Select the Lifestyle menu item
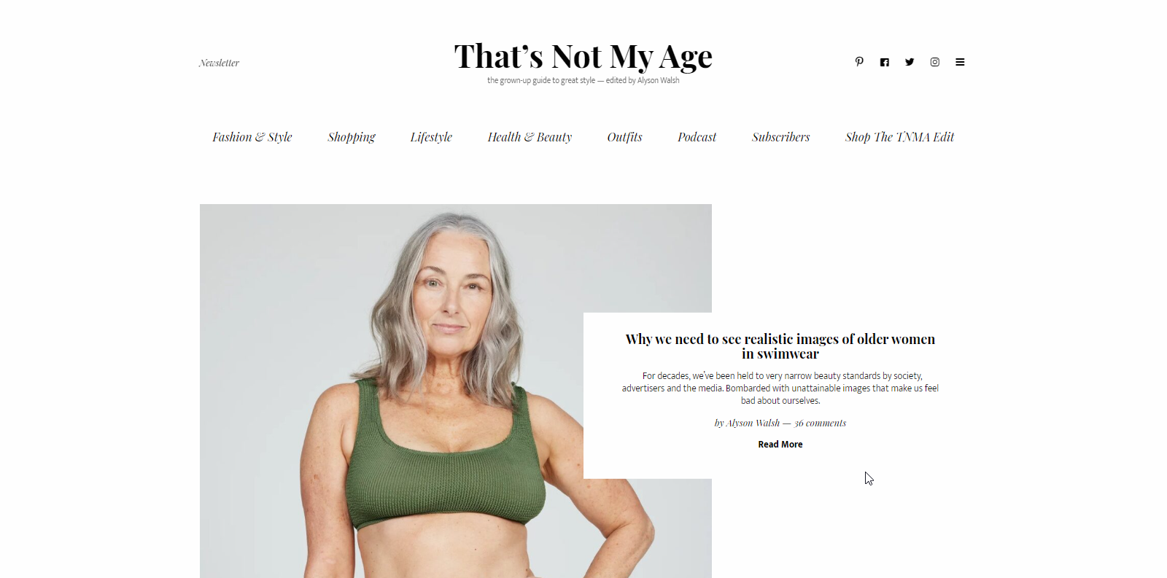 (431, 137)
